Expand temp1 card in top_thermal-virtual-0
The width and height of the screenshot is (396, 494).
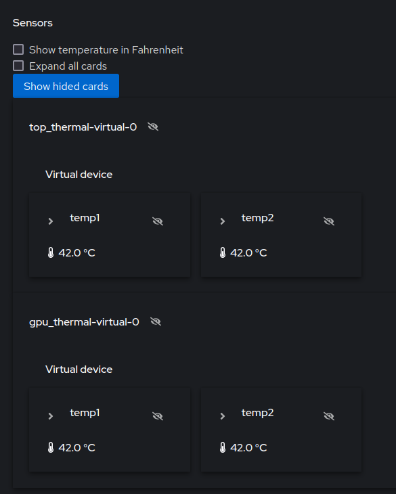(51, 221)
